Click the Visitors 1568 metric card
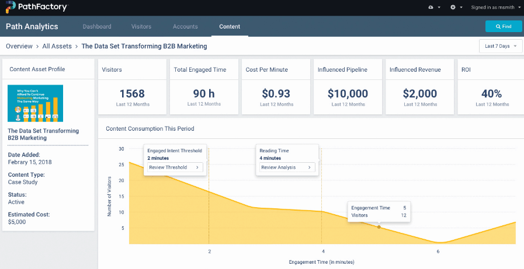 pos(132,87)
